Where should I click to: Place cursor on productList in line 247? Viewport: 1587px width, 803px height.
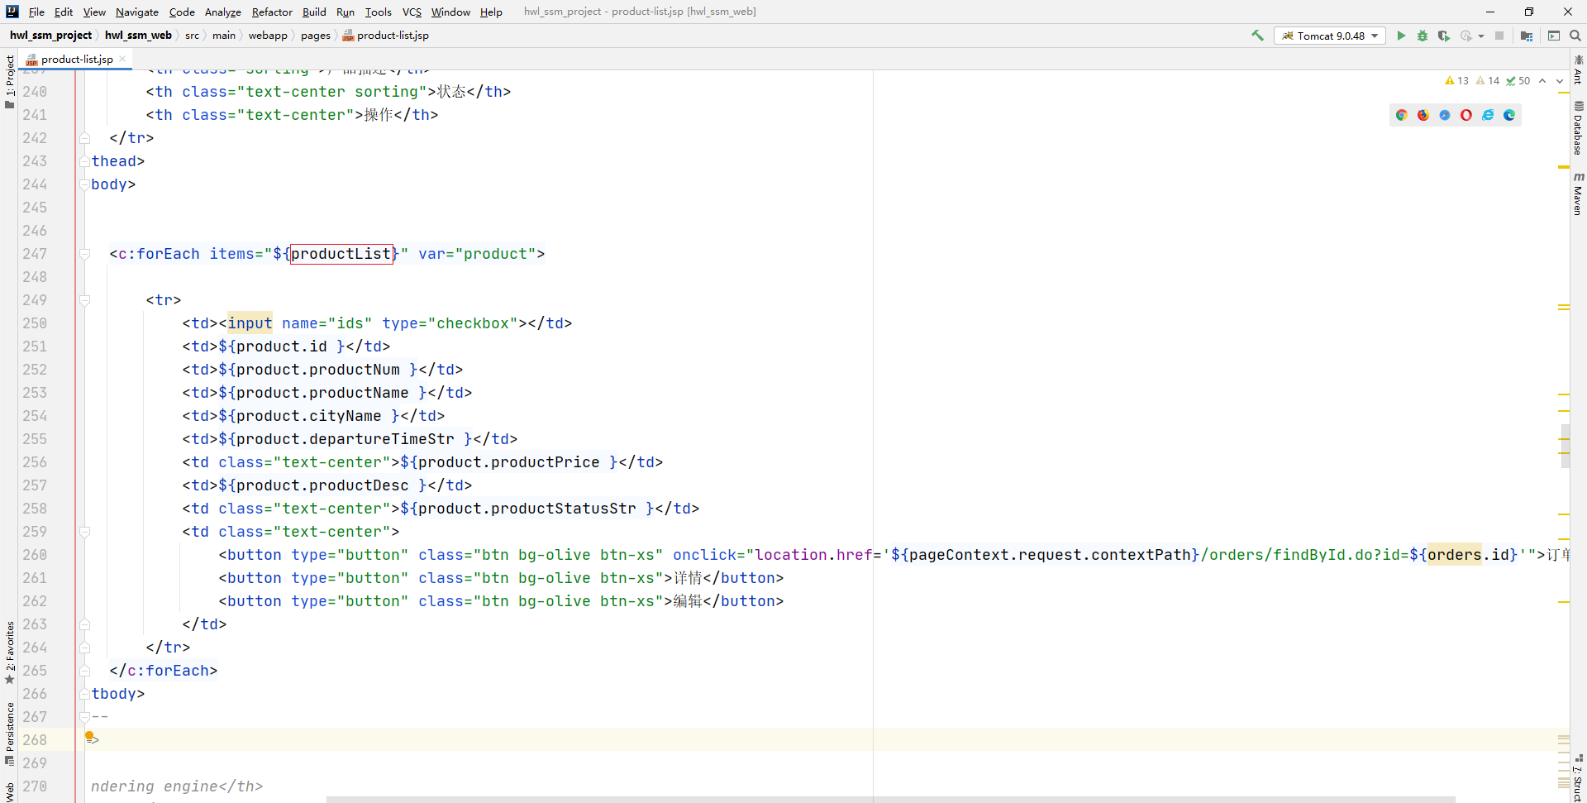point(341,254)
